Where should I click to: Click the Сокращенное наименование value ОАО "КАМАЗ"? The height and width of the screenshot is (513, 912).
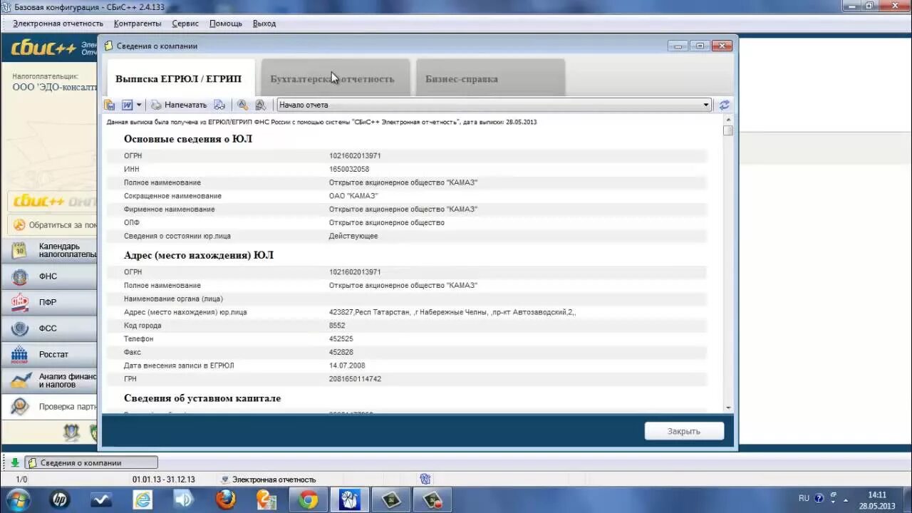[x=353, y=196]
